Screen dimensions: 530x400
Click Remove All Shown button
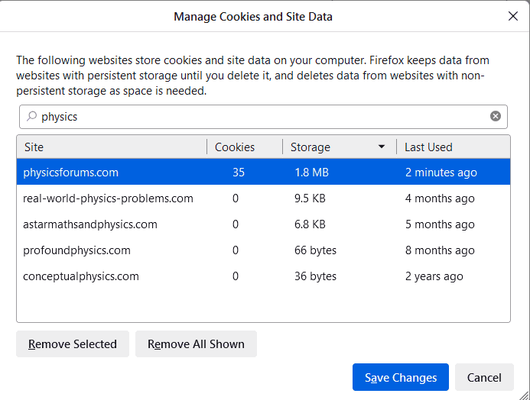click(196, 344)
